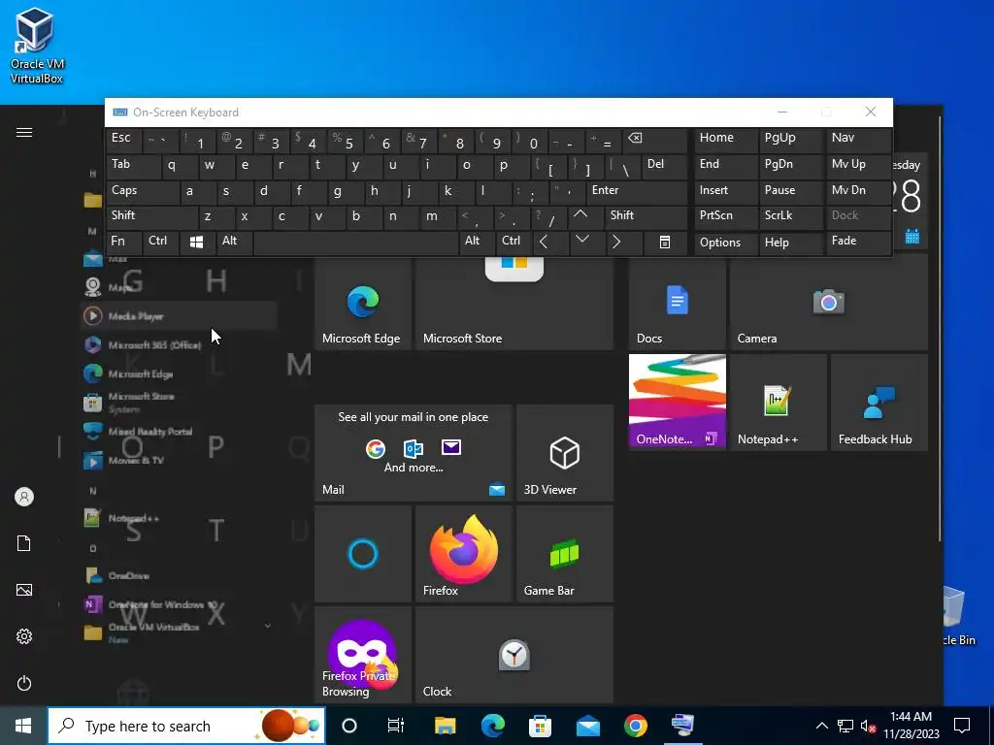Open the Game Bar tile
Viewport: 994px width, 745px height.
(565, 554)
